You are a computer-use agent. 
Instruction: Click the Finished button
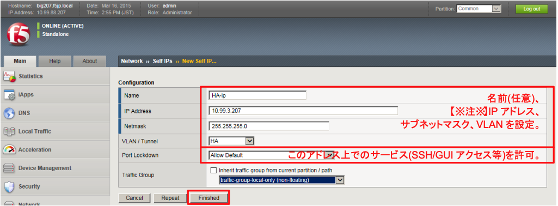(209, 198)
